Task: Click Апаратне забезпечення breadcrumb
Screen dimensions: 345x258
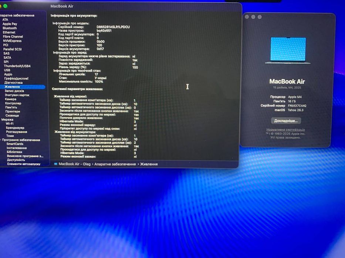Action: tap(115, 164)
